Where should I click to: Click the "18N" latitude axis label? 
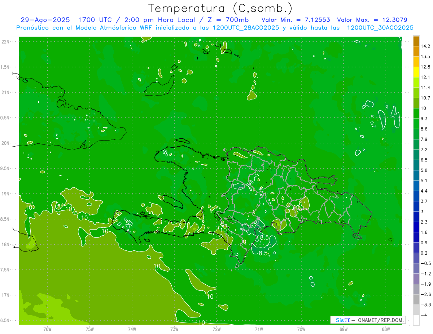(5, 245)
